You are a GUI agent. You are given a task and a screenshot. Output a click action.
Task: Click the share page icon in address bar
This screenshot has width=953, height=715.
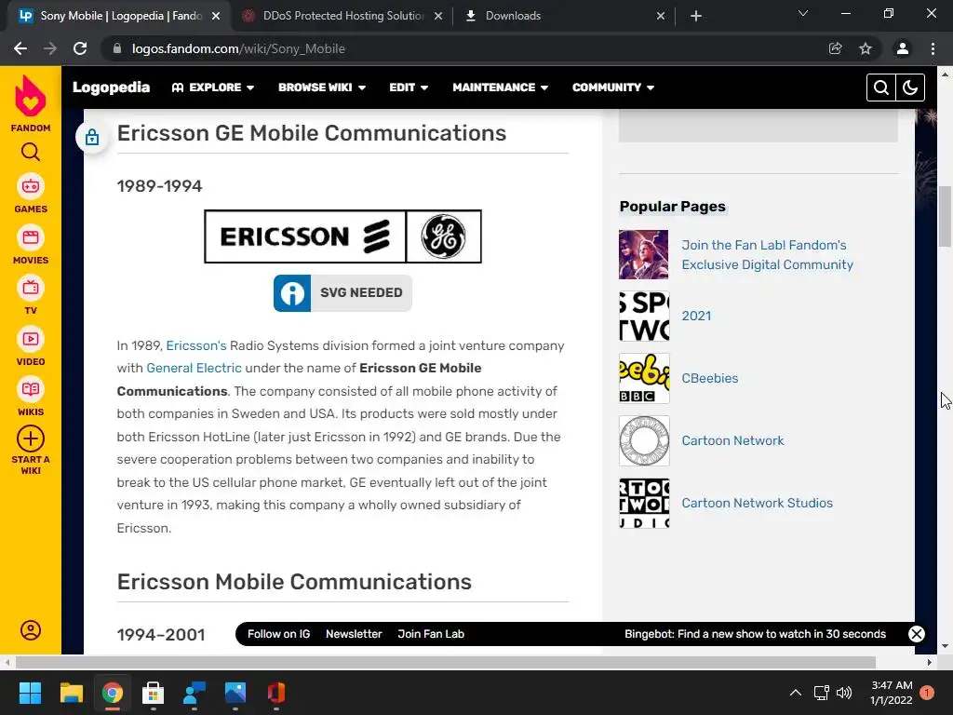click(x=836, y=48)
